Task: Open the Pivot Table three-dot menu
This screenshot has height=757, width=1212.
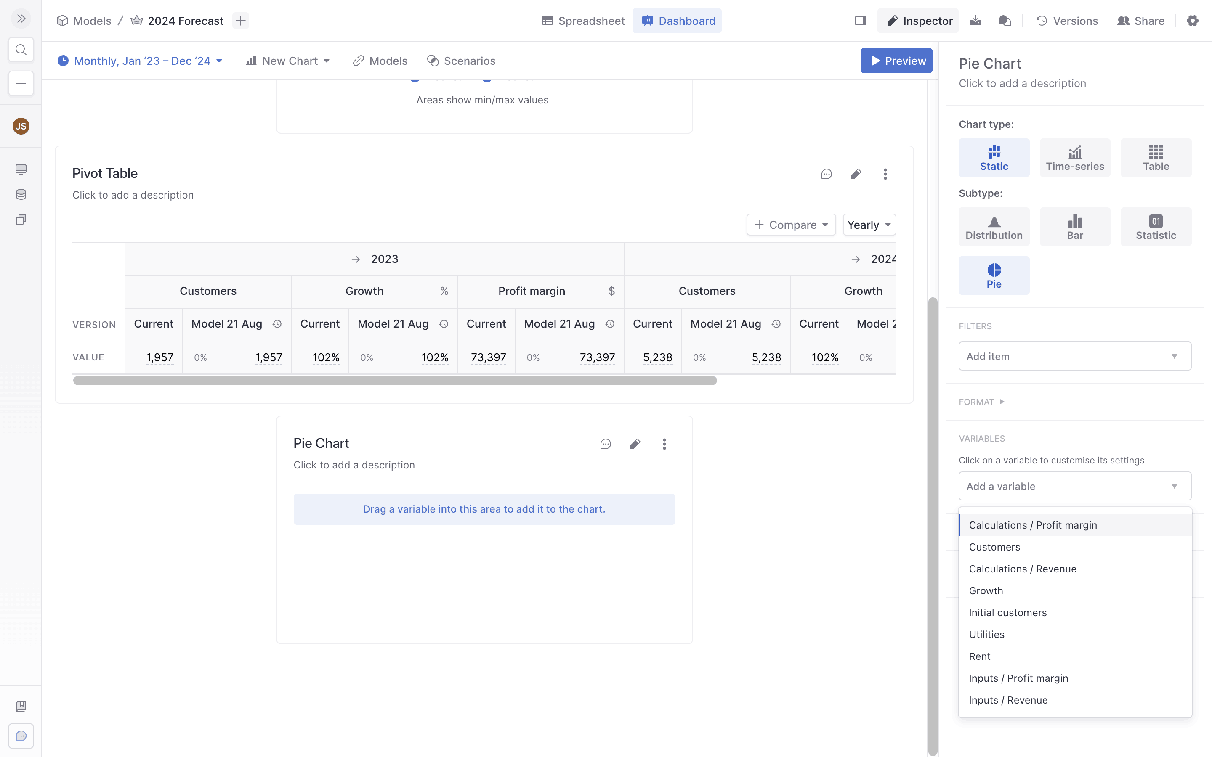Action: pyautogui.click(x=885, y=174)
